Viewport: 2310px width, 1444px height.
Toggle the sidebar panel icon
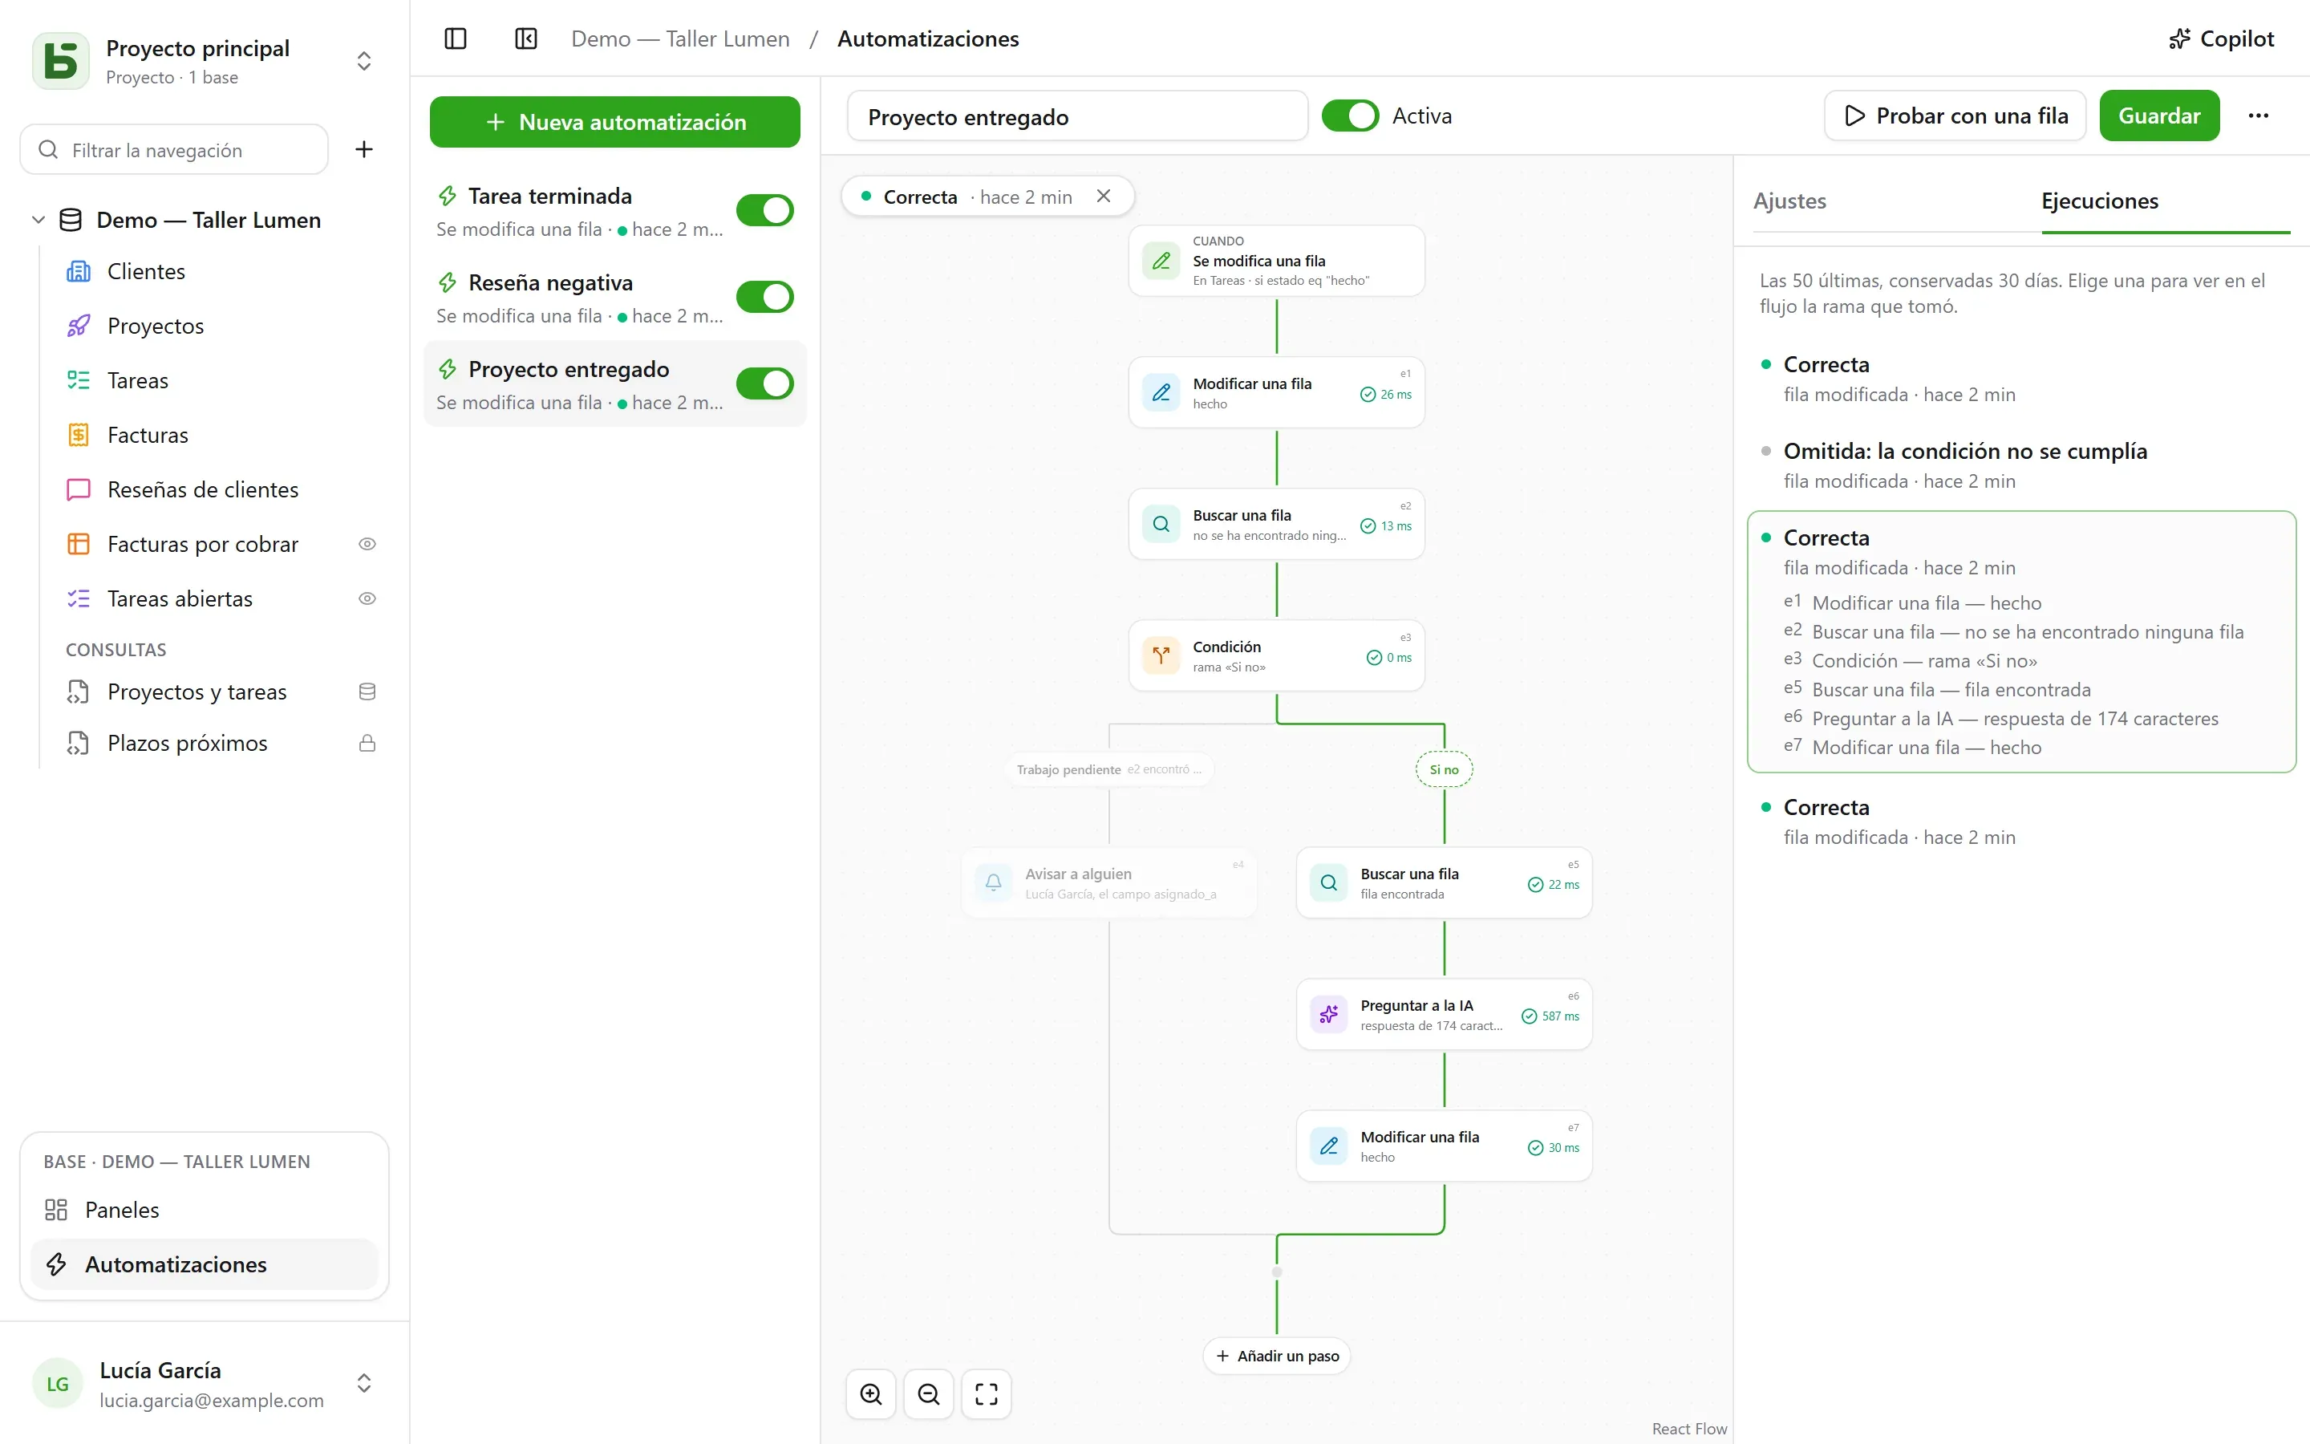coord(456,39)
